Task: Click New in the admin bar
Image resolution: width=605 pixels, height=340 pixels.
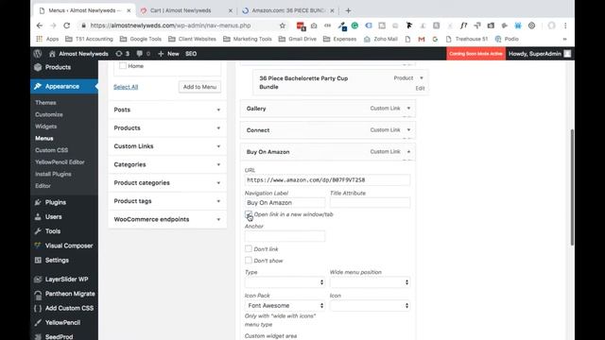Action: click(x=168, y=54)
